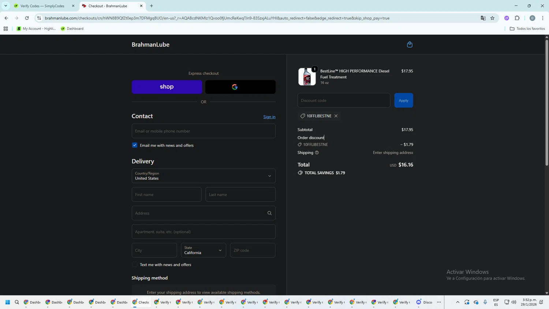Viewport: 549px width, 309px height.
Task: Go back to the previous page
Action: click(x=6, y=18)
